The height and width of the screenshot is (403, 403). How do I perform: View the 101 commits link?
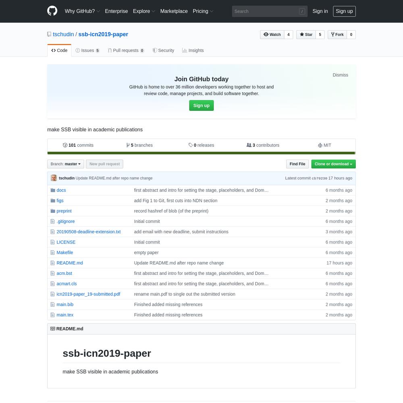point(78,145)
